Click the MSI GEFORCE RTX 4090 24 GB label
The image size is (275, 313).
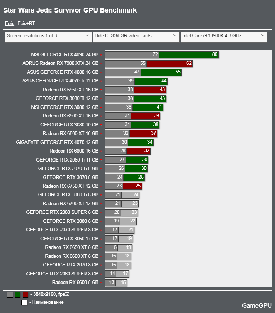(x=65, y=54)
